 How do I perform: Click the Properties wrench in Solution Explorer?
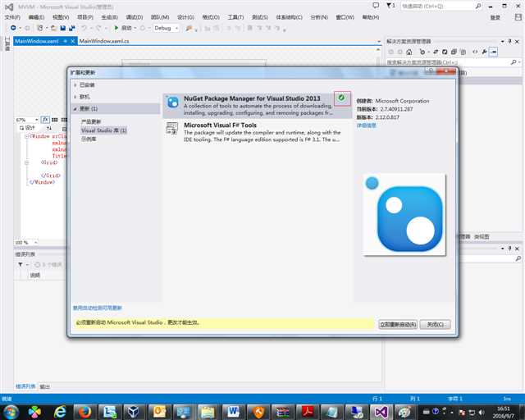484,52
